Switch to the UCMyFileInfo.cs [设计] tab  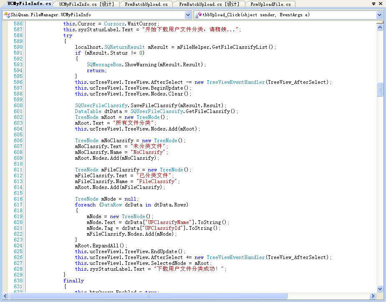(87, 4)
